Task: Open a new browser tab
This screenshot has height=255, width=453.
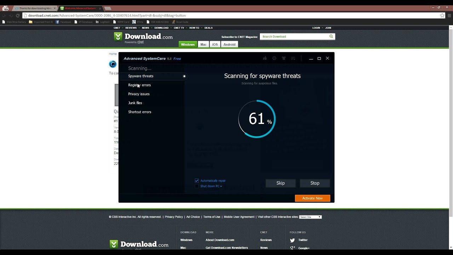Action: tap(108, 8)
